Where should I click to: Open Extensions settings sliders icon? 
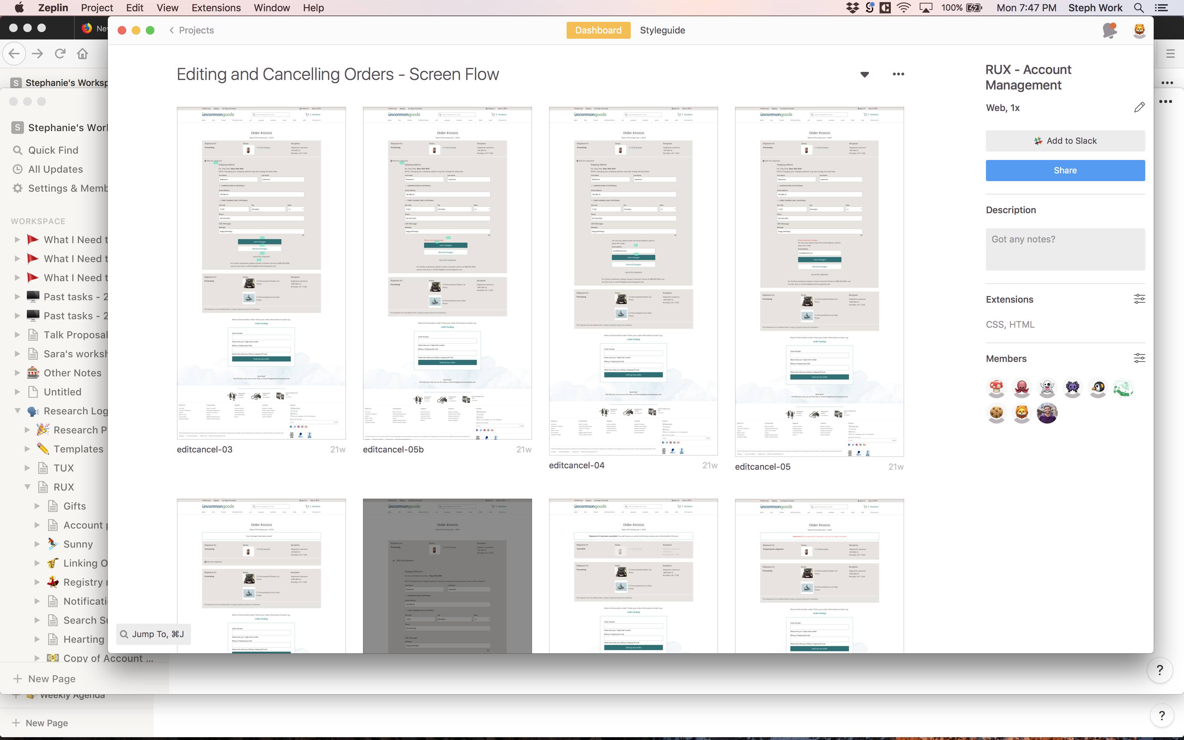click(1139, 299)
